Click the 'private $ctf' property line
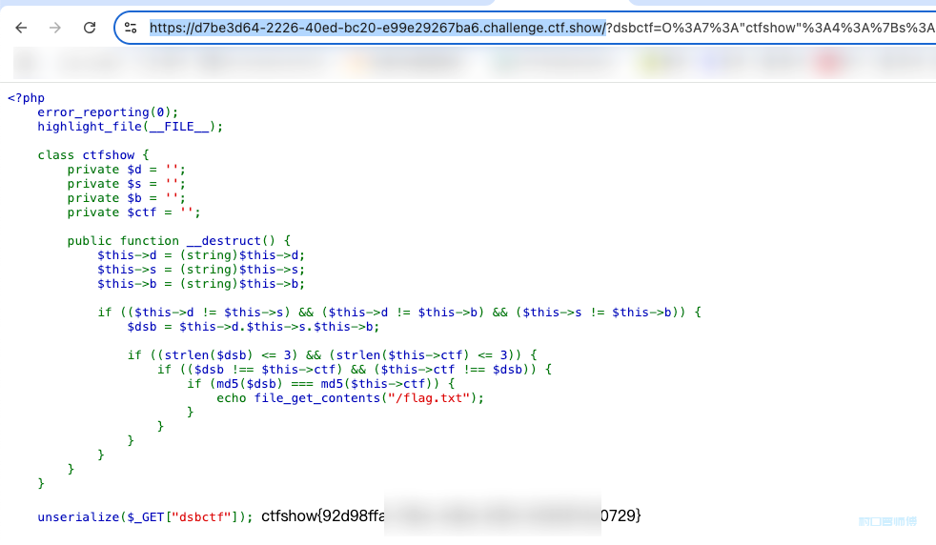 [133, 212]
